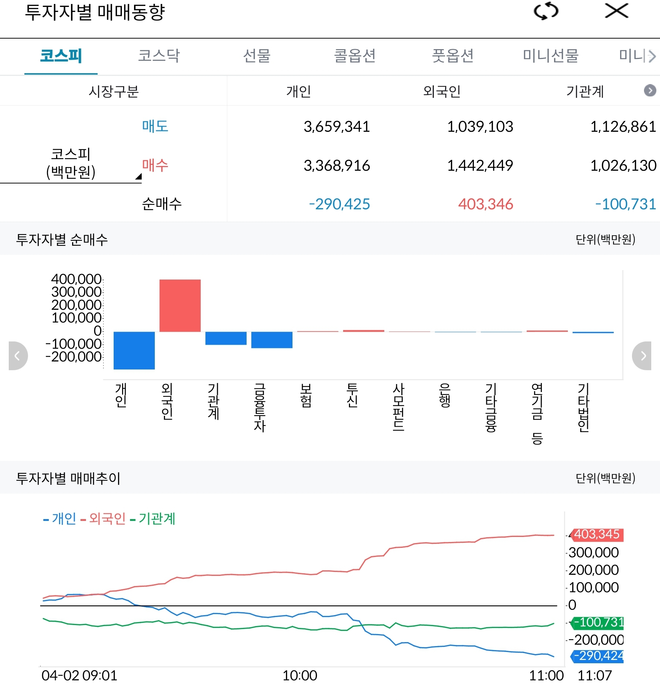The height and width of the screenshot is (700, 660).
Task: Click the right arrow on the bar chart
Action: tap(642, 356)
